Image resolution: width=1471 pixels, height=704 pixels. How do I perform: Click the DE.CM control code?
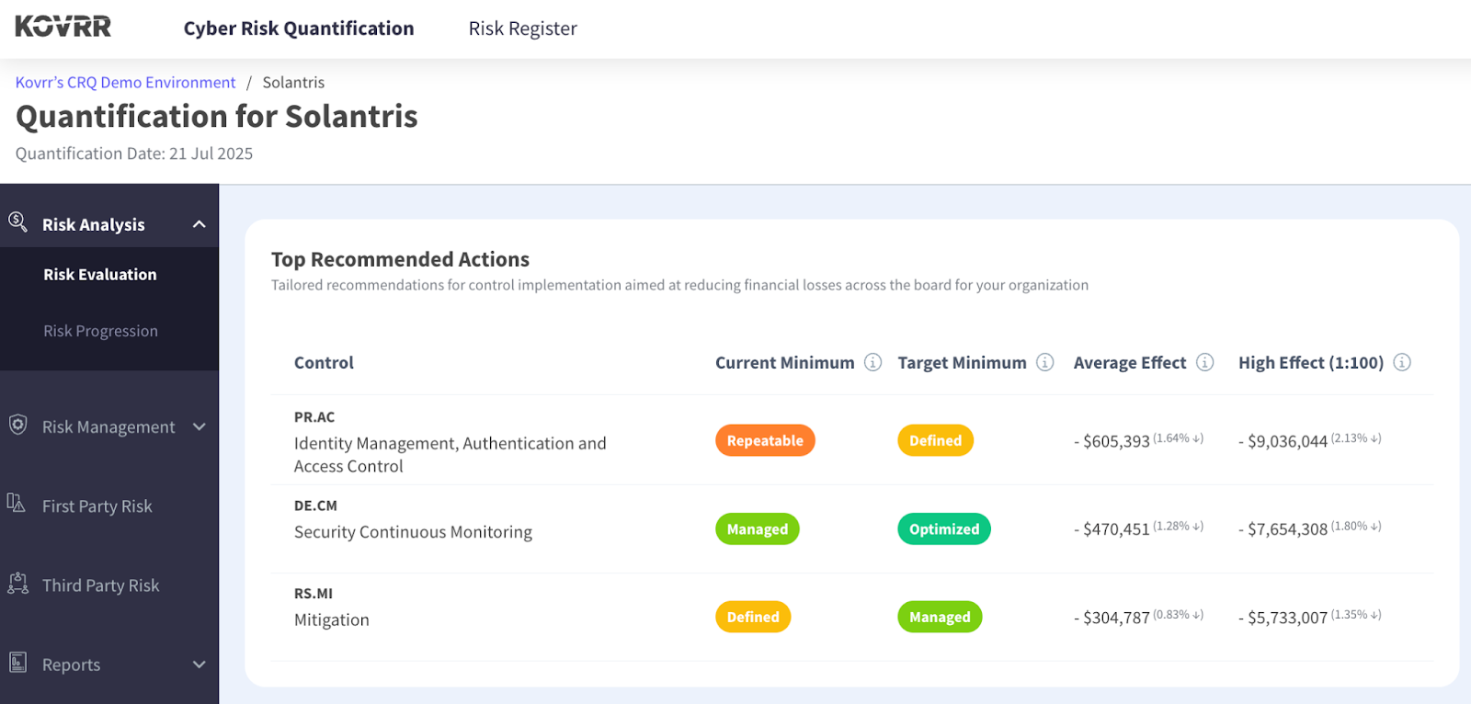[315, 505]
